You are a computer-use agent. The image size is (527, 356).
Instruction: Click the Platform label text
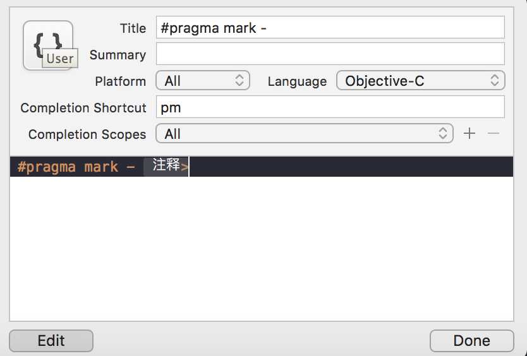(120, 81)
